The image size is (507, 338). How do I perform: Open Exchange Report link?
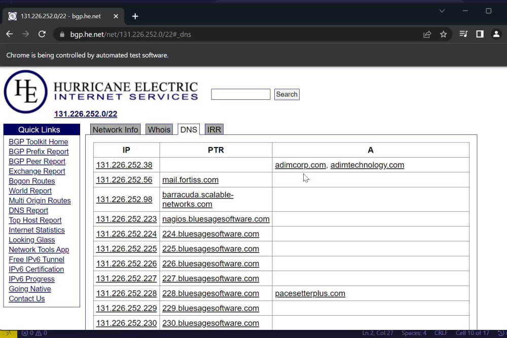37,171
